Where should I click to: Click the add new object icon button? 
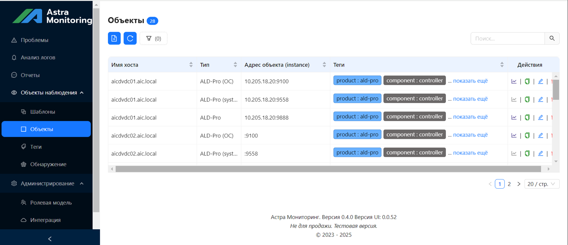point(114,39)
